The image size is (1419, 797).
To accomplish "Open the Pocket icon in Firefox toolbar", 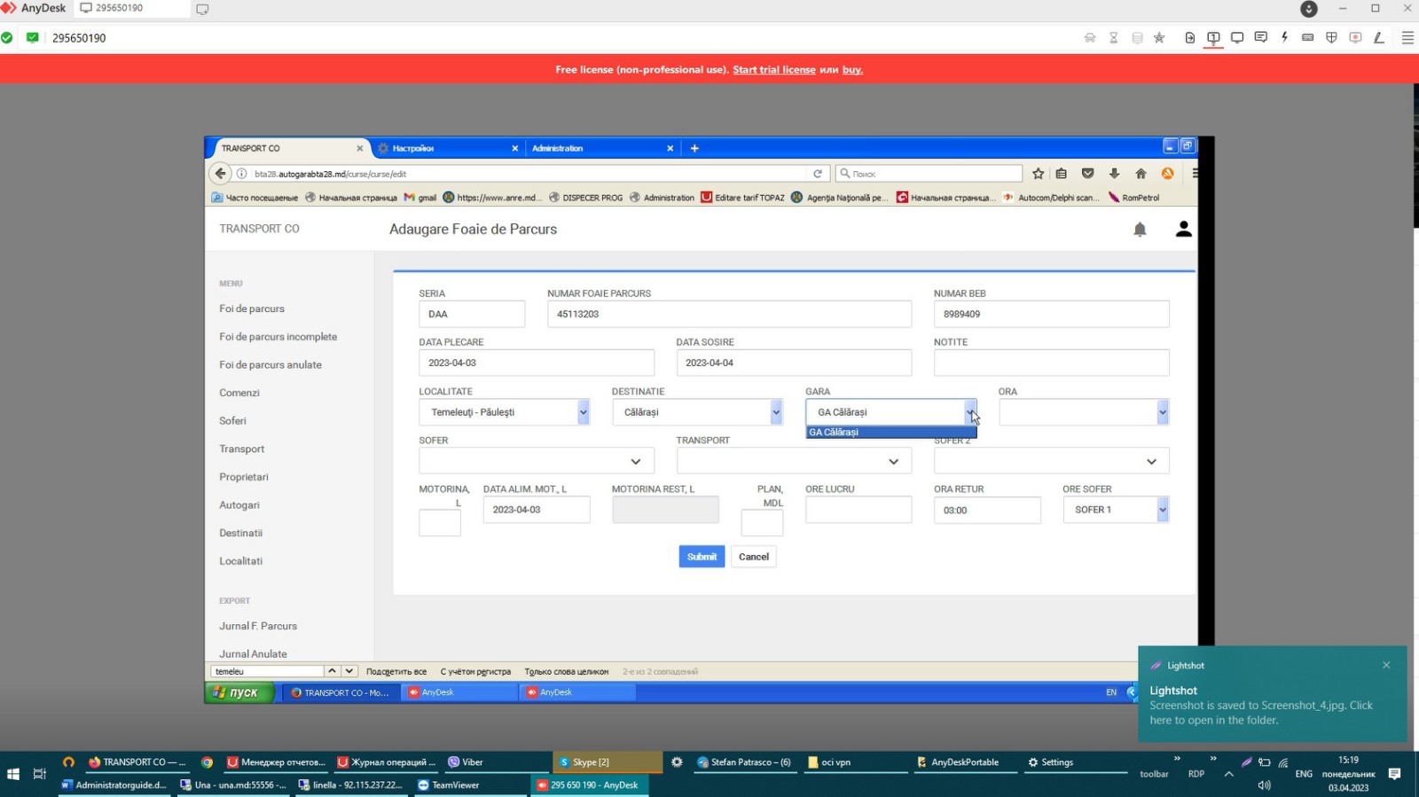I will (x=1087, y=174).
